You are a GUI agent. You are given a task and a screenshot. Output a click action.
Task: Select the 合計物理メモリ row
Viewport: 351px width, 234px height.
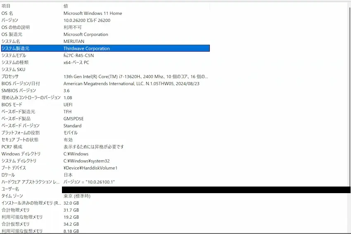(x=105, y=210)
